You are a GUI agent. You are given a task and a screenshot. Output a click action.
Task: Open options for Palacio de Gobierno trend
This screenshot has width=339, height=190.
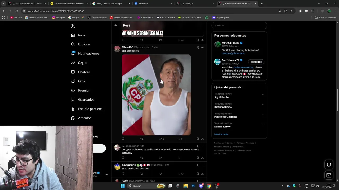pos(263,114)
